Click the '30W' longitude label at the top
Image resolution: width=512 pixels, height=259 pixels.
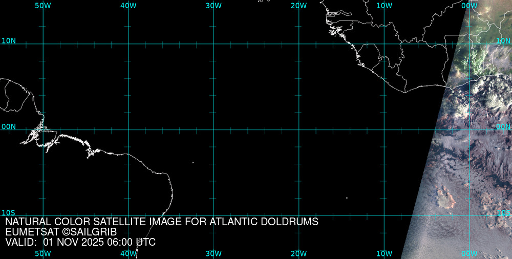pos(214,5)
